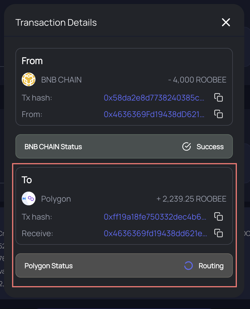Open the 0x4636369Fd19438dD621… sender address link
This screenshot has height=309, width=250.
coord(154,114)
